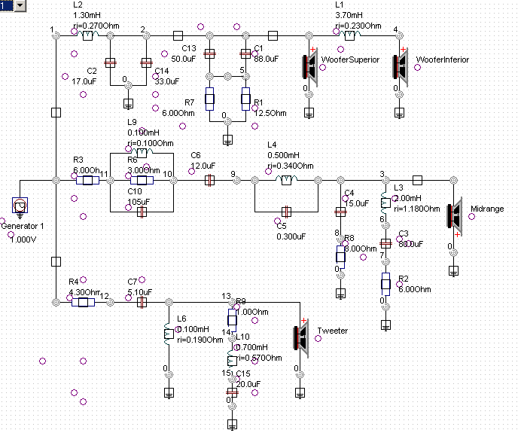Click the ri=0.230Ohm value of L1
The width and height of the screenshot is (521, 433).
(358, 26)
